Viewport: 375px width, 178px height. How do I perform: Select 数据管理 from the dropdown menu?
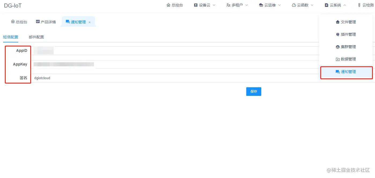[x=346, y=59]
